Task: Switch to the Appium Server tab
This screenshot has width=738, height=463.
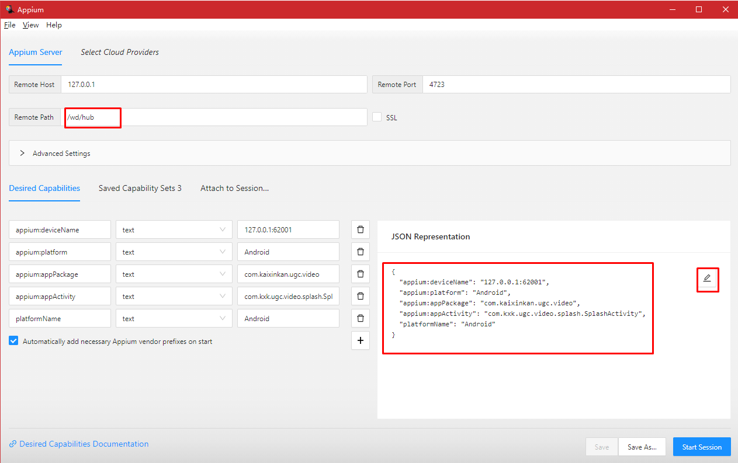Action: tap(36, 52)
